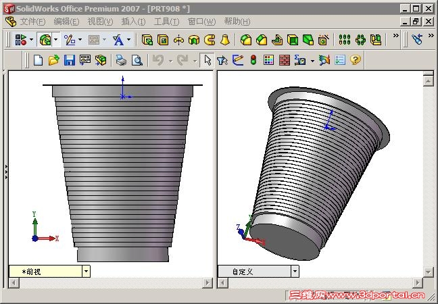Activate the Select arrow cursor tool
The image size is (438, 304).
pos(208,60)
